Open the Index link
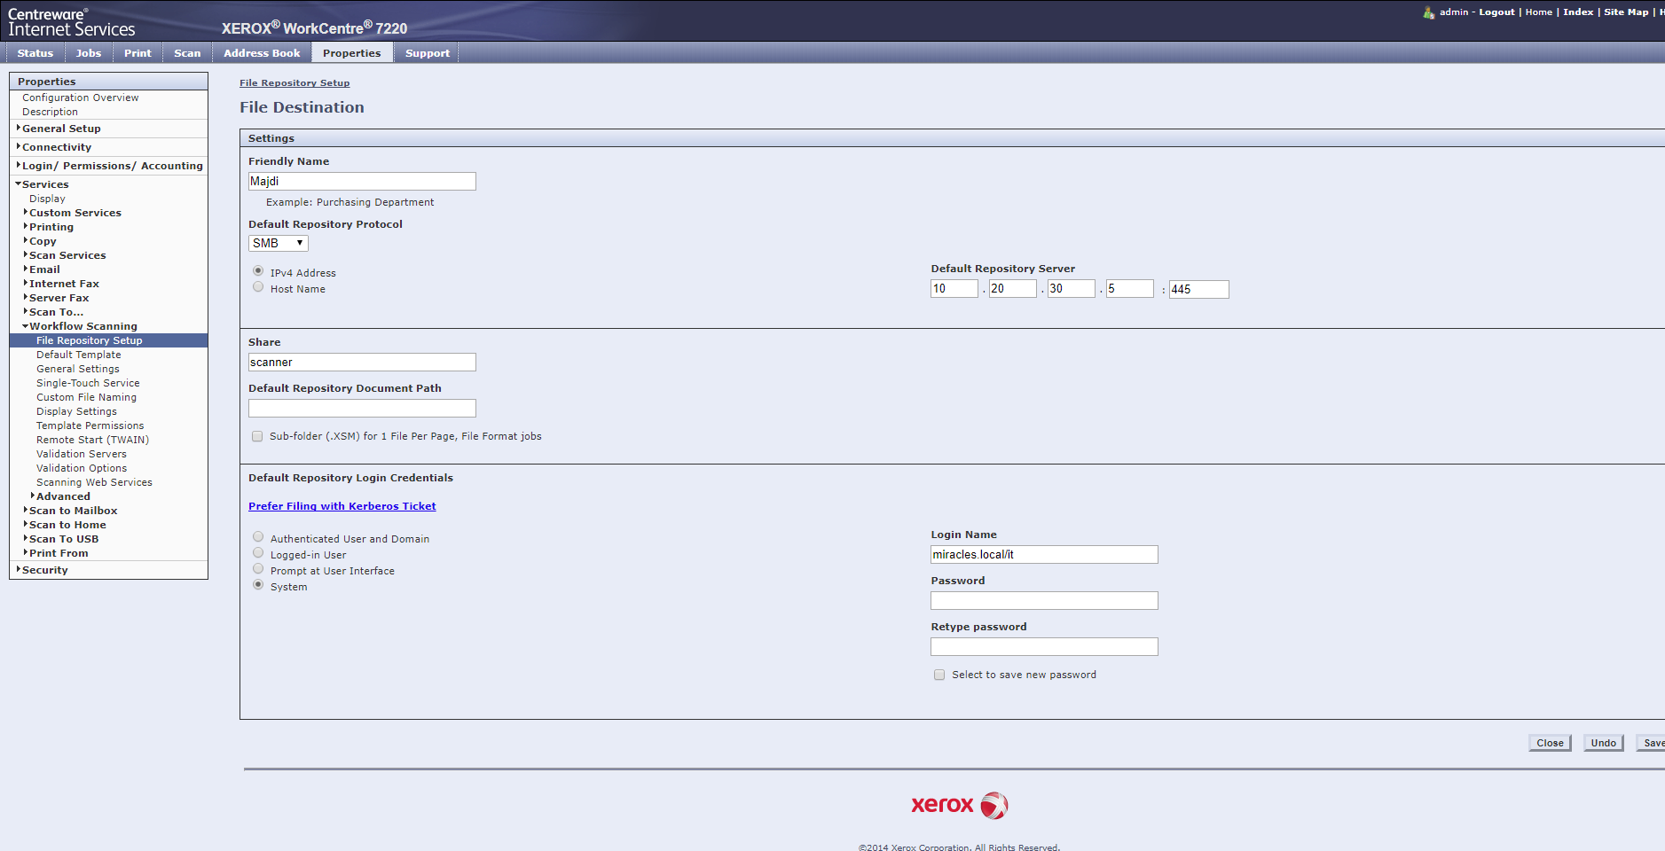This screenshot has height=851, width=1665. pyautogui.click(x=1578, y=12)
